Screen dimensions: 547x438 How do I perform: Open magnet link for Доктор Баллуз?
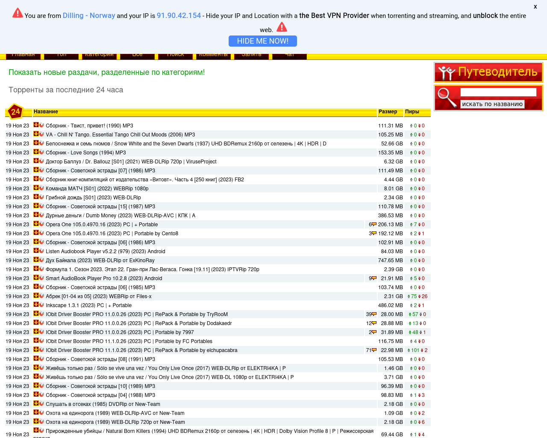tap(41, 161)
